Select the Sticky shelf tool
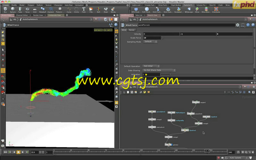 coord(113,10)
